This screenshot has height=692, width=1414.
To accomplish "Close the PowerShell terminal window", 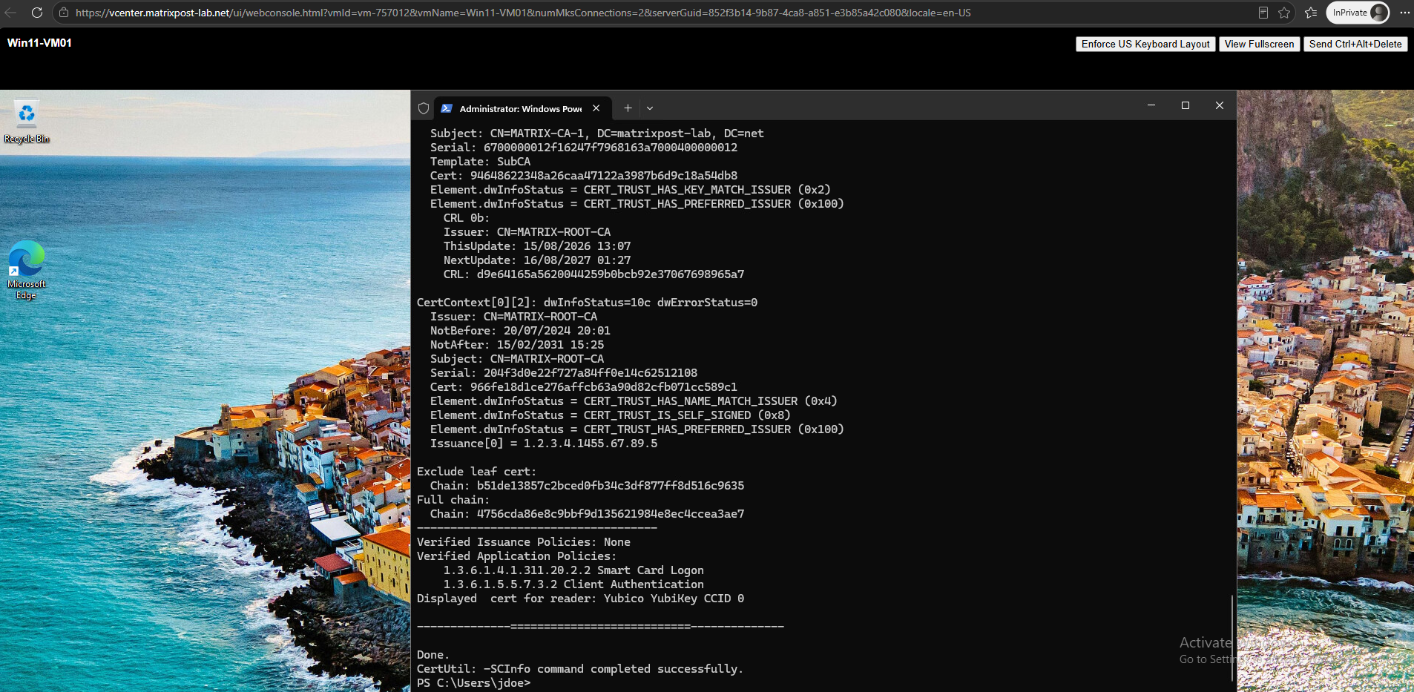I will tap(1220, 105).
